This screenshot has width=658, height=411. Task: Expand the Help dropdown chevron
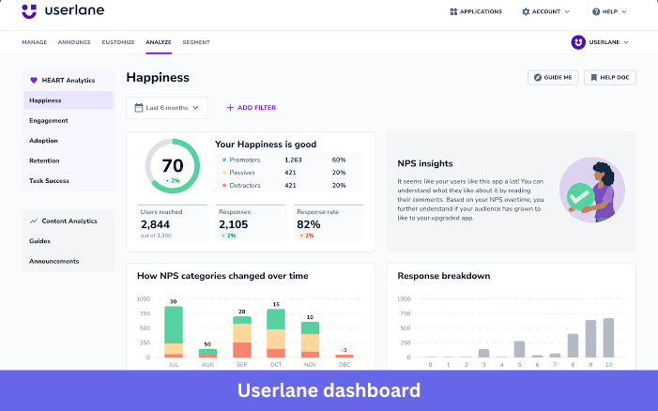624,12
